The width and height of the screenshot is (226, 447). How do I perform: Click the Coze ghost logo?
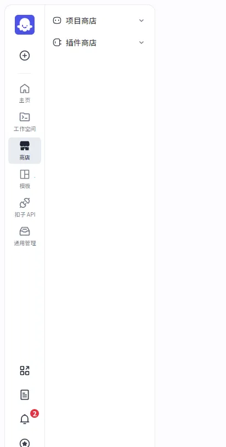(x=25, y=25)
